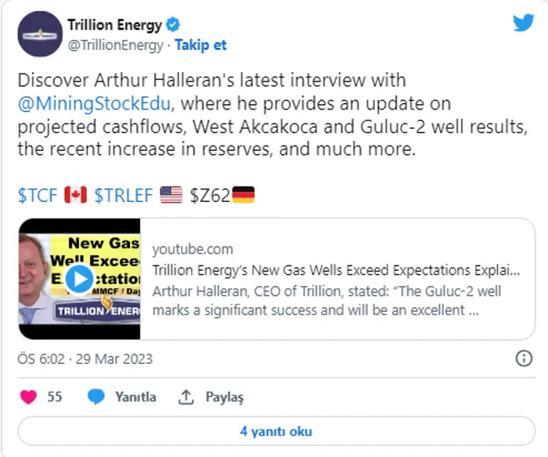Click the Trillion Energy display name

coord(114,25)
